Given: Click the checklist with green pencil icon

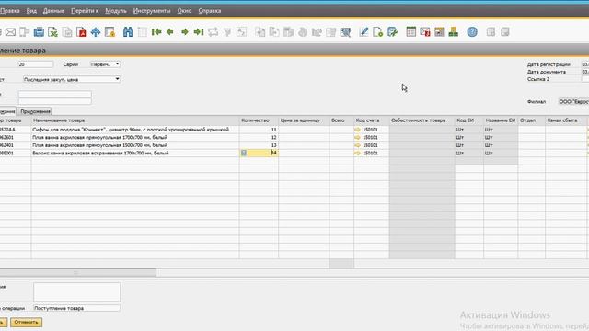Looking at the screenshot, I should [x=392, y=32].
